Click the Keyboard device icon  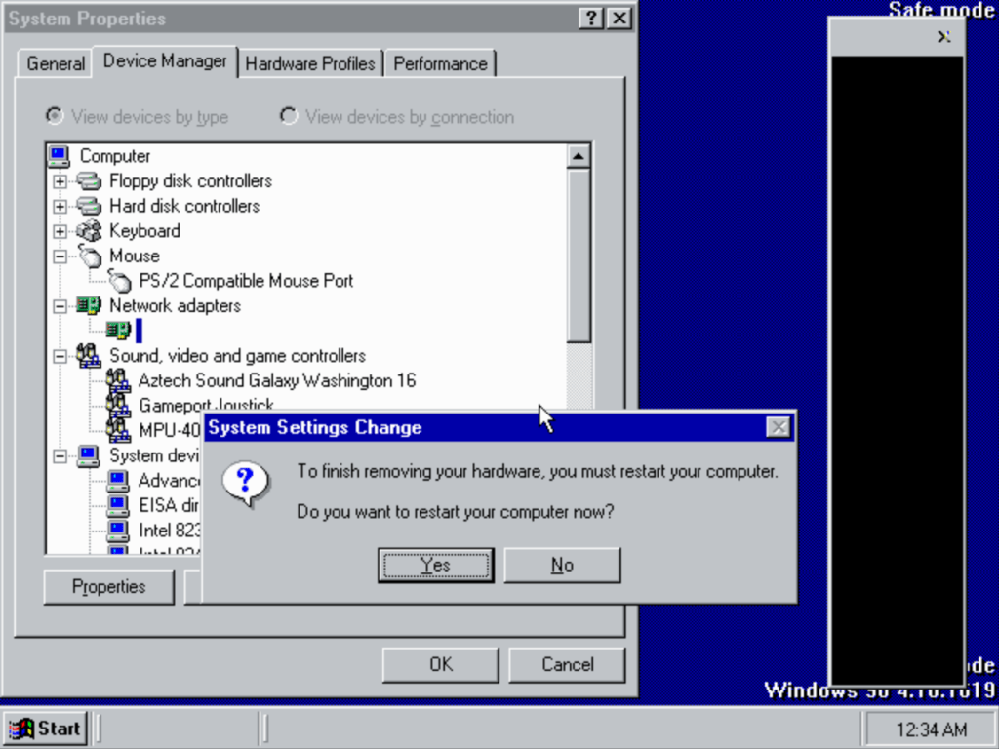point(89,231)
